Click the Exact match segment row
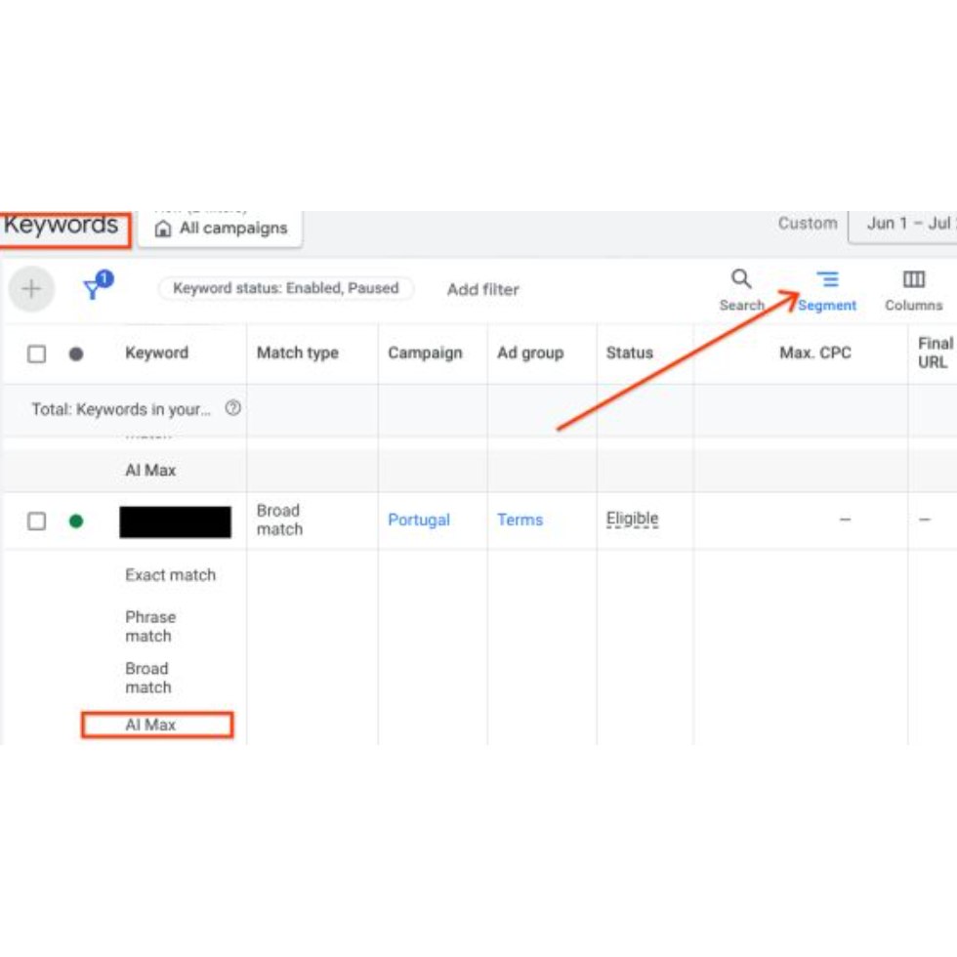Viewport: 957px width, 957px height. pos(170,575)
